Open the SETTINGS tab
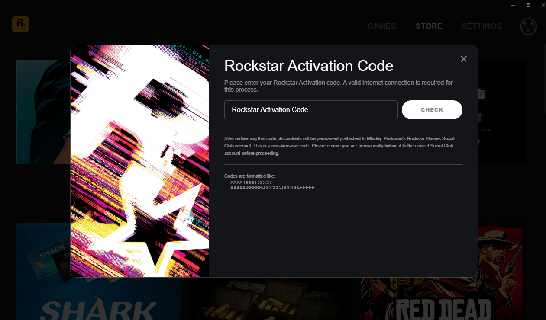The image size is (546, 320). coord(481,26)
